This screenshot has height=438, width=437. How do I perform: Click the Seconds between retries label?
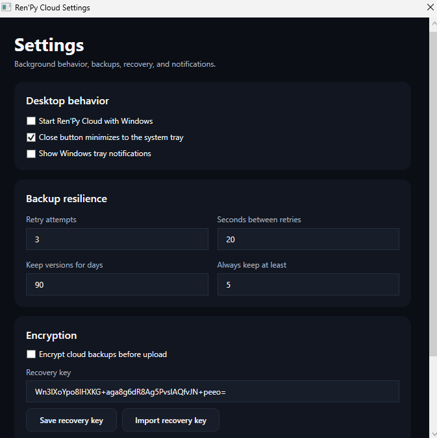[x=259, y=220]
